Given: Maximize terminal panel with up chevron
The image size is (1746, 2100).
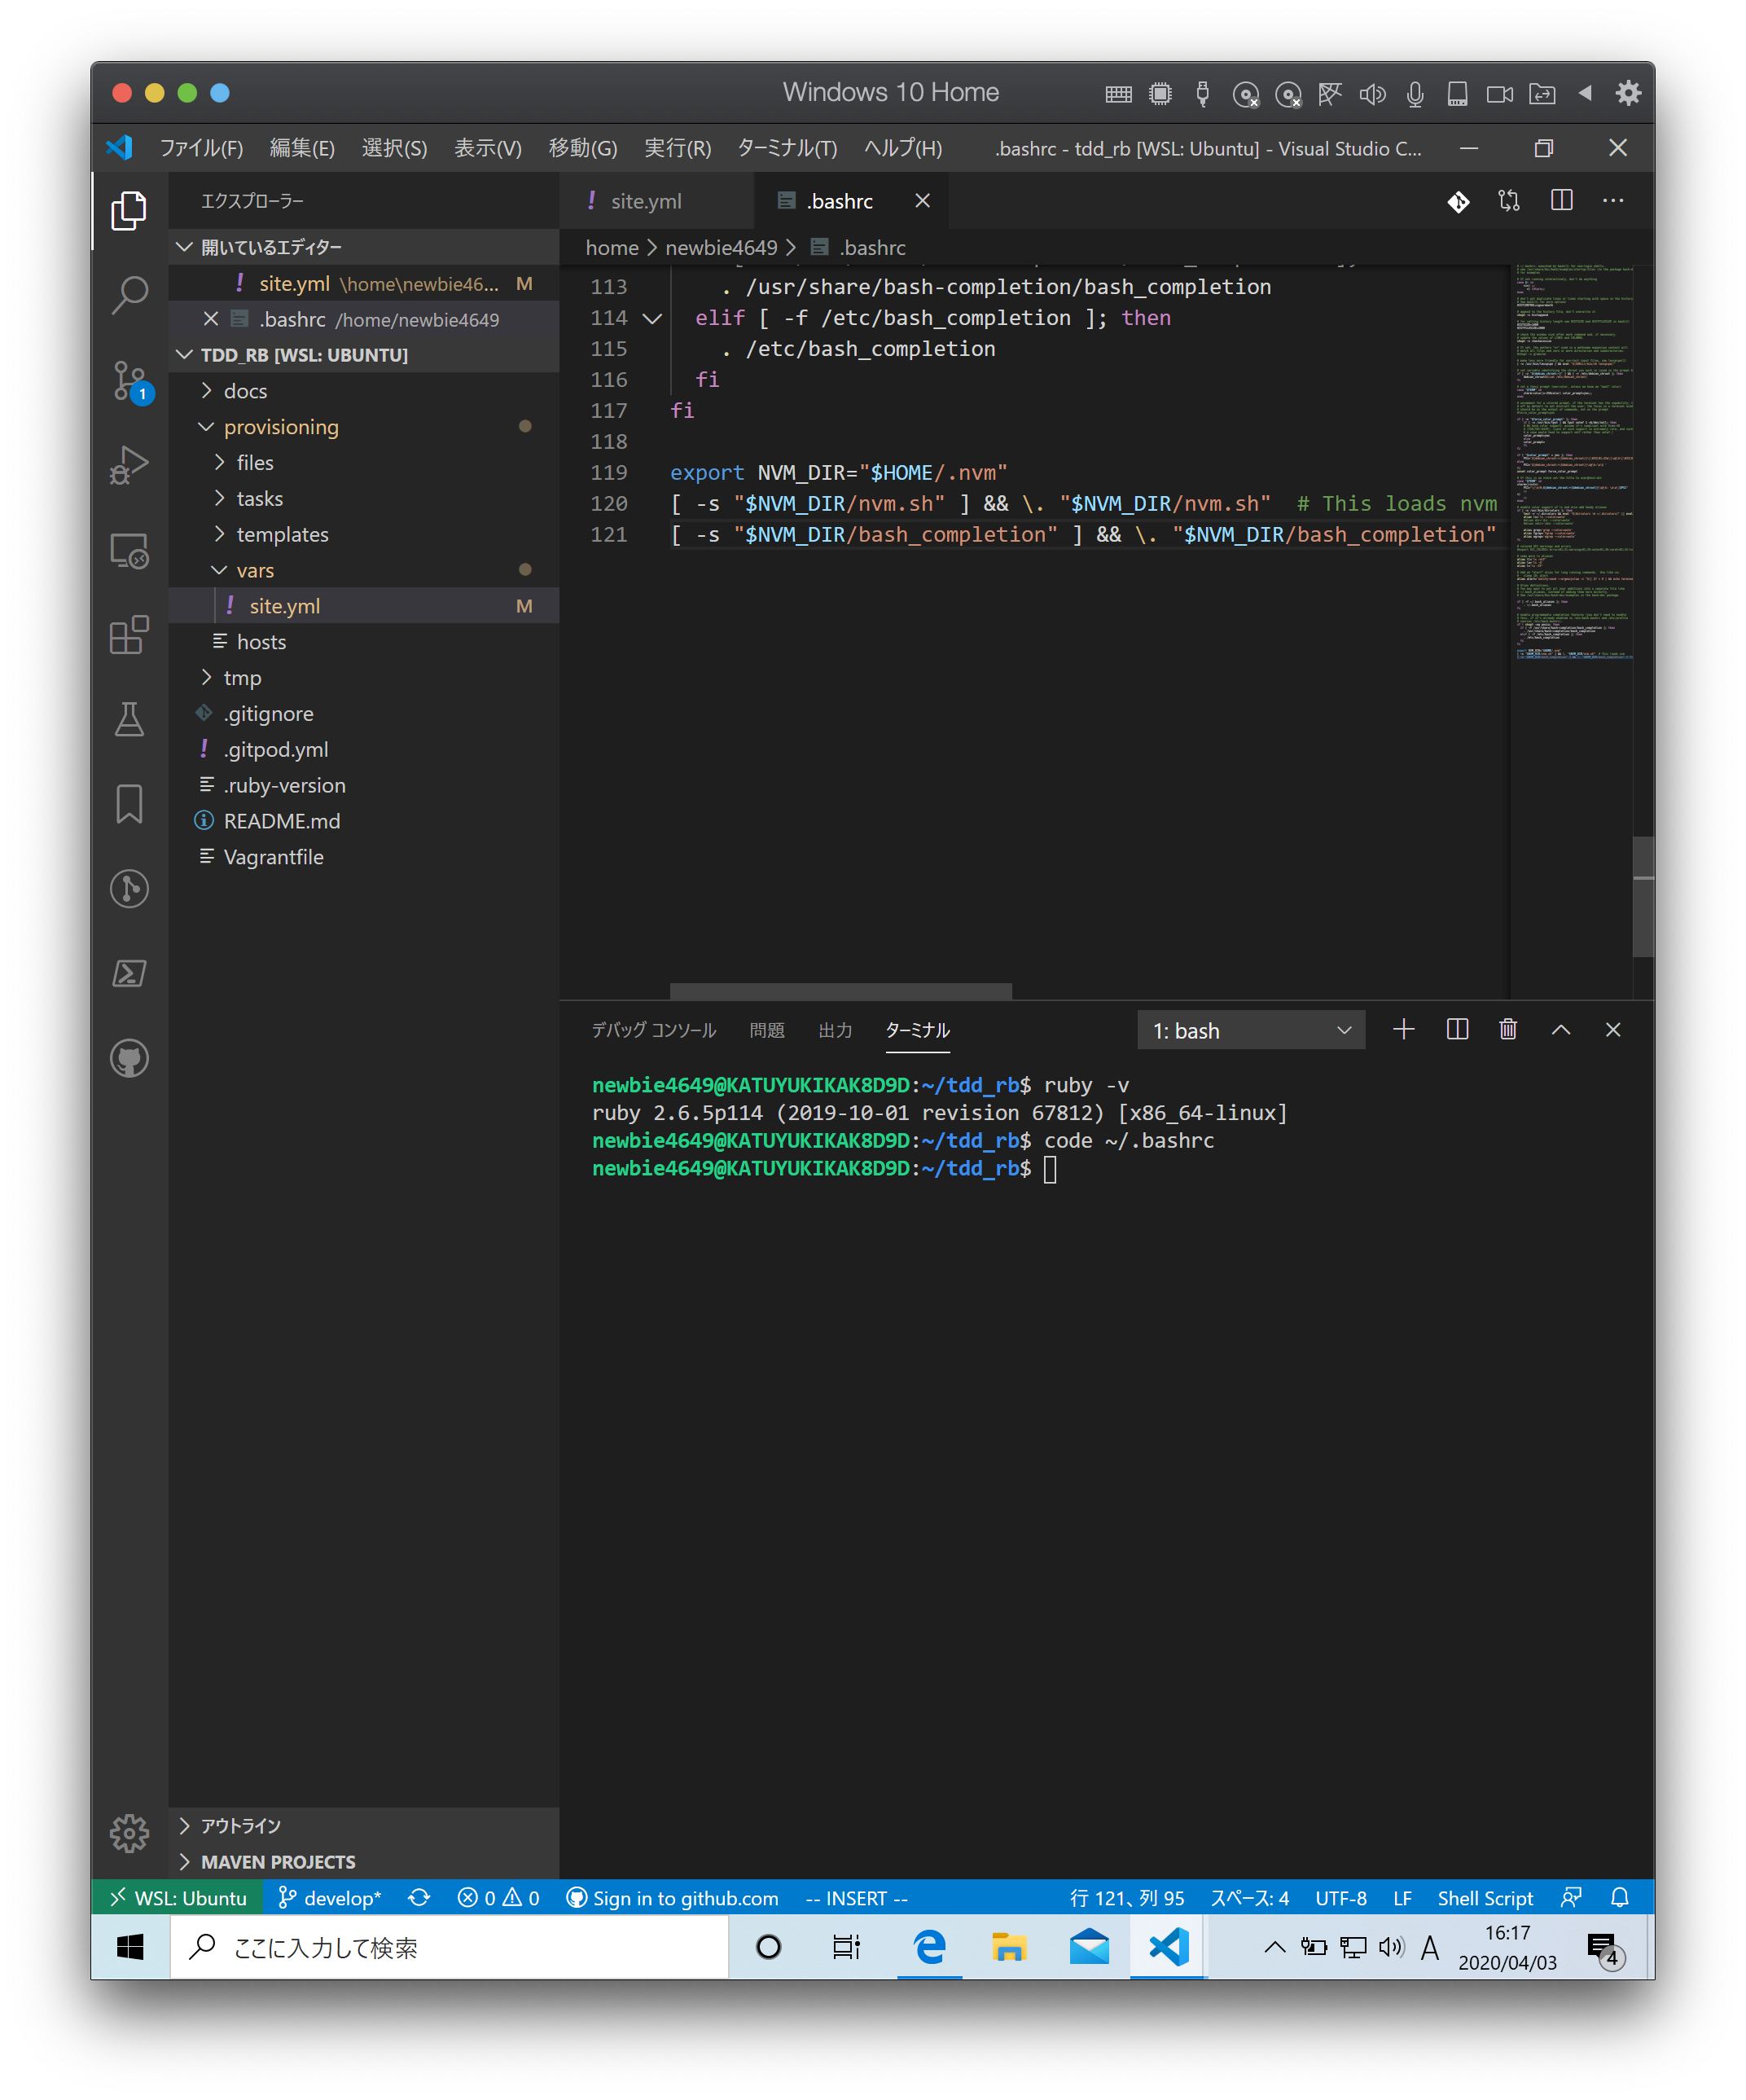Looking at the screenshot, I should tap(1561, 1030).
